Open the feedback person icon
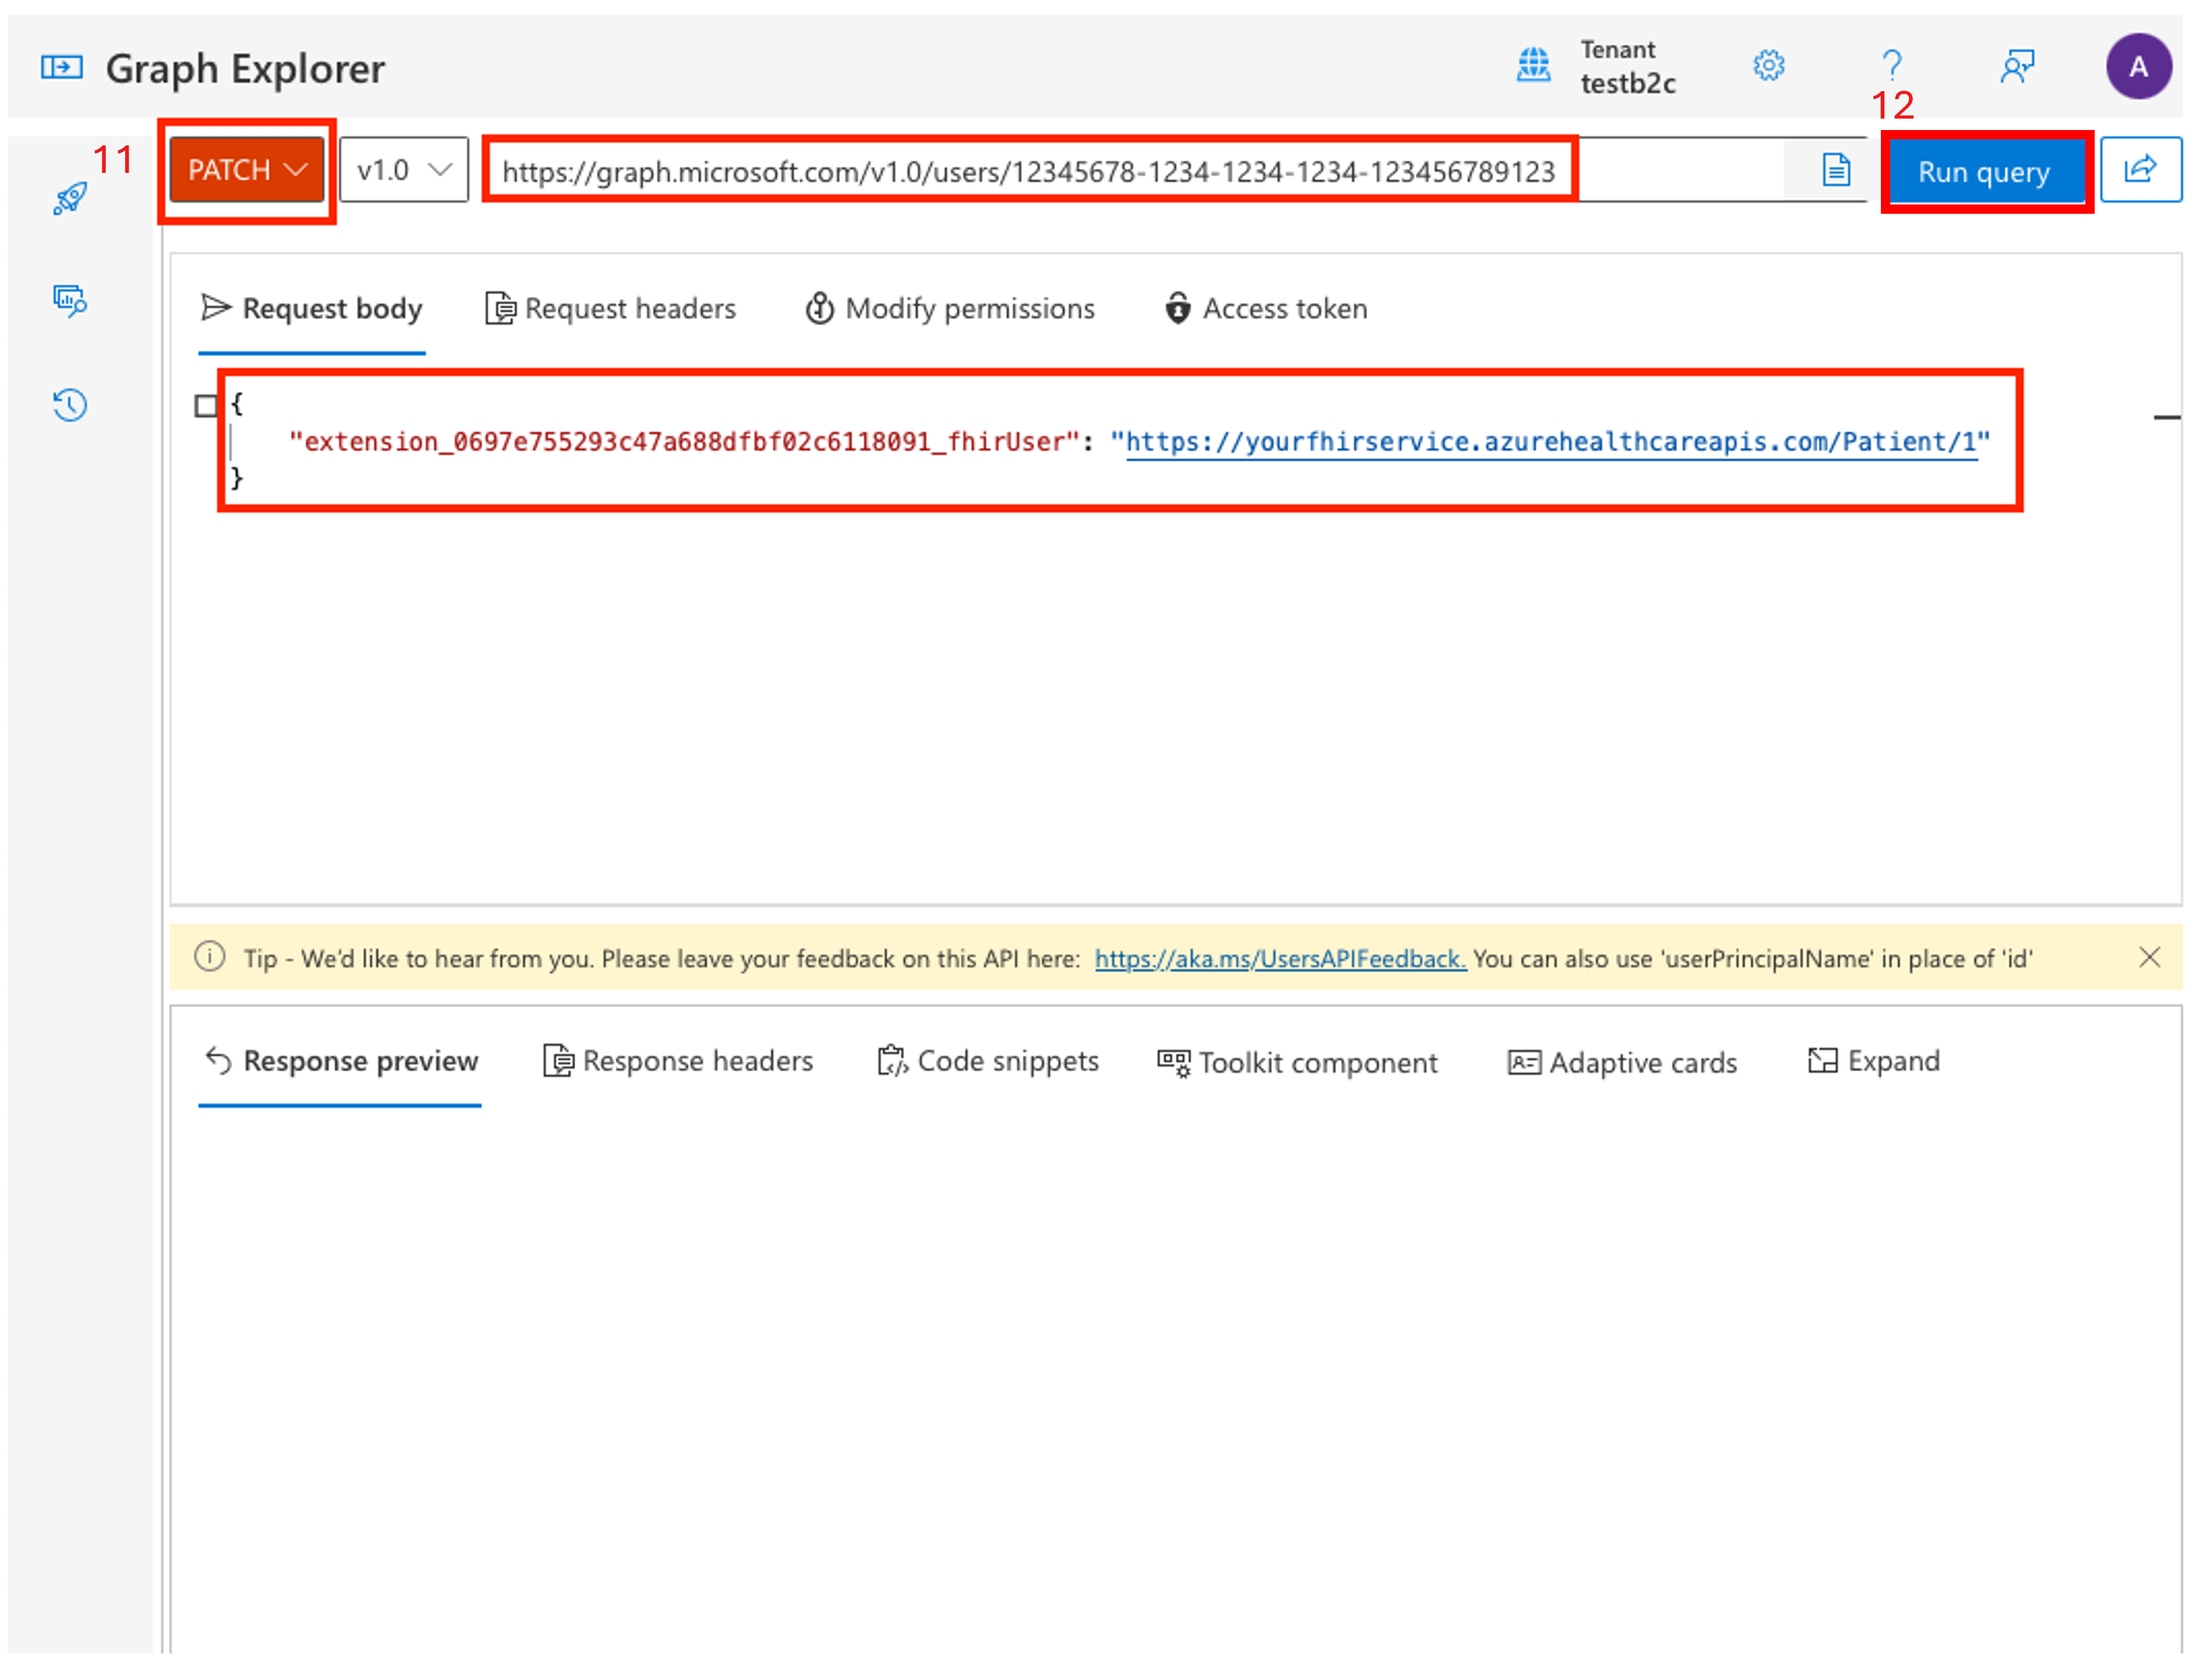Viewport: 2212px width, 1656px height. click(2016, 67)
